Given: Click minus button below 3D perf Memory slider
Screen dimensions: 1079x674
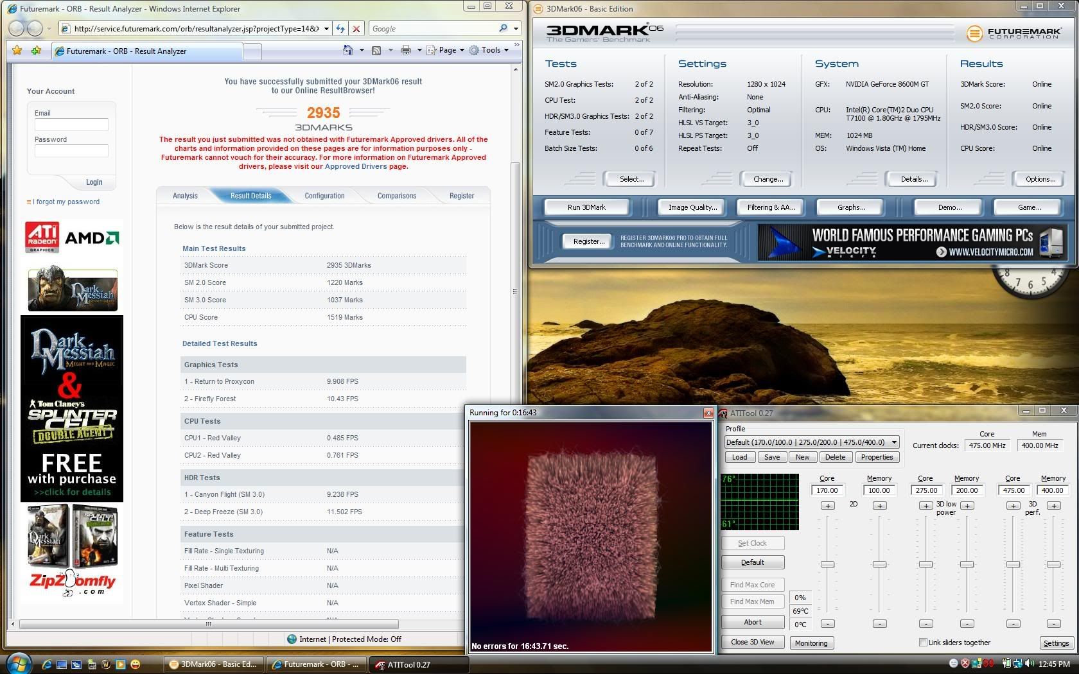Looking at the screenshot, I should point(1053,623).
